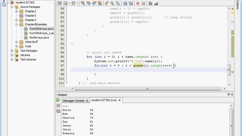The width and height of the screenshot is (242, 136).
Task: Open the Forward history dropdown arrow
Action: pyautogui.click(x=77, y=3)
